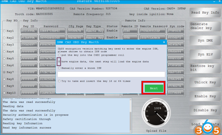
Task: Select the Key1 radio button
Action: 4,31
